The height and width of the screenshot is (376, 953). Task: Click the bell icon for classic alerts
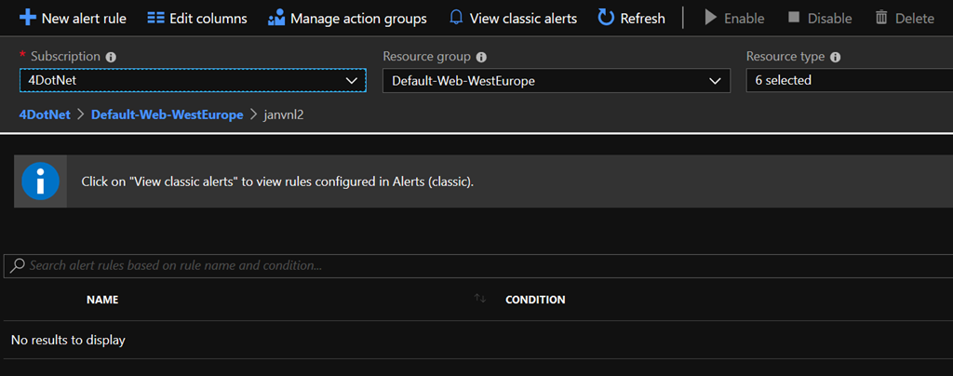(456, 18)
